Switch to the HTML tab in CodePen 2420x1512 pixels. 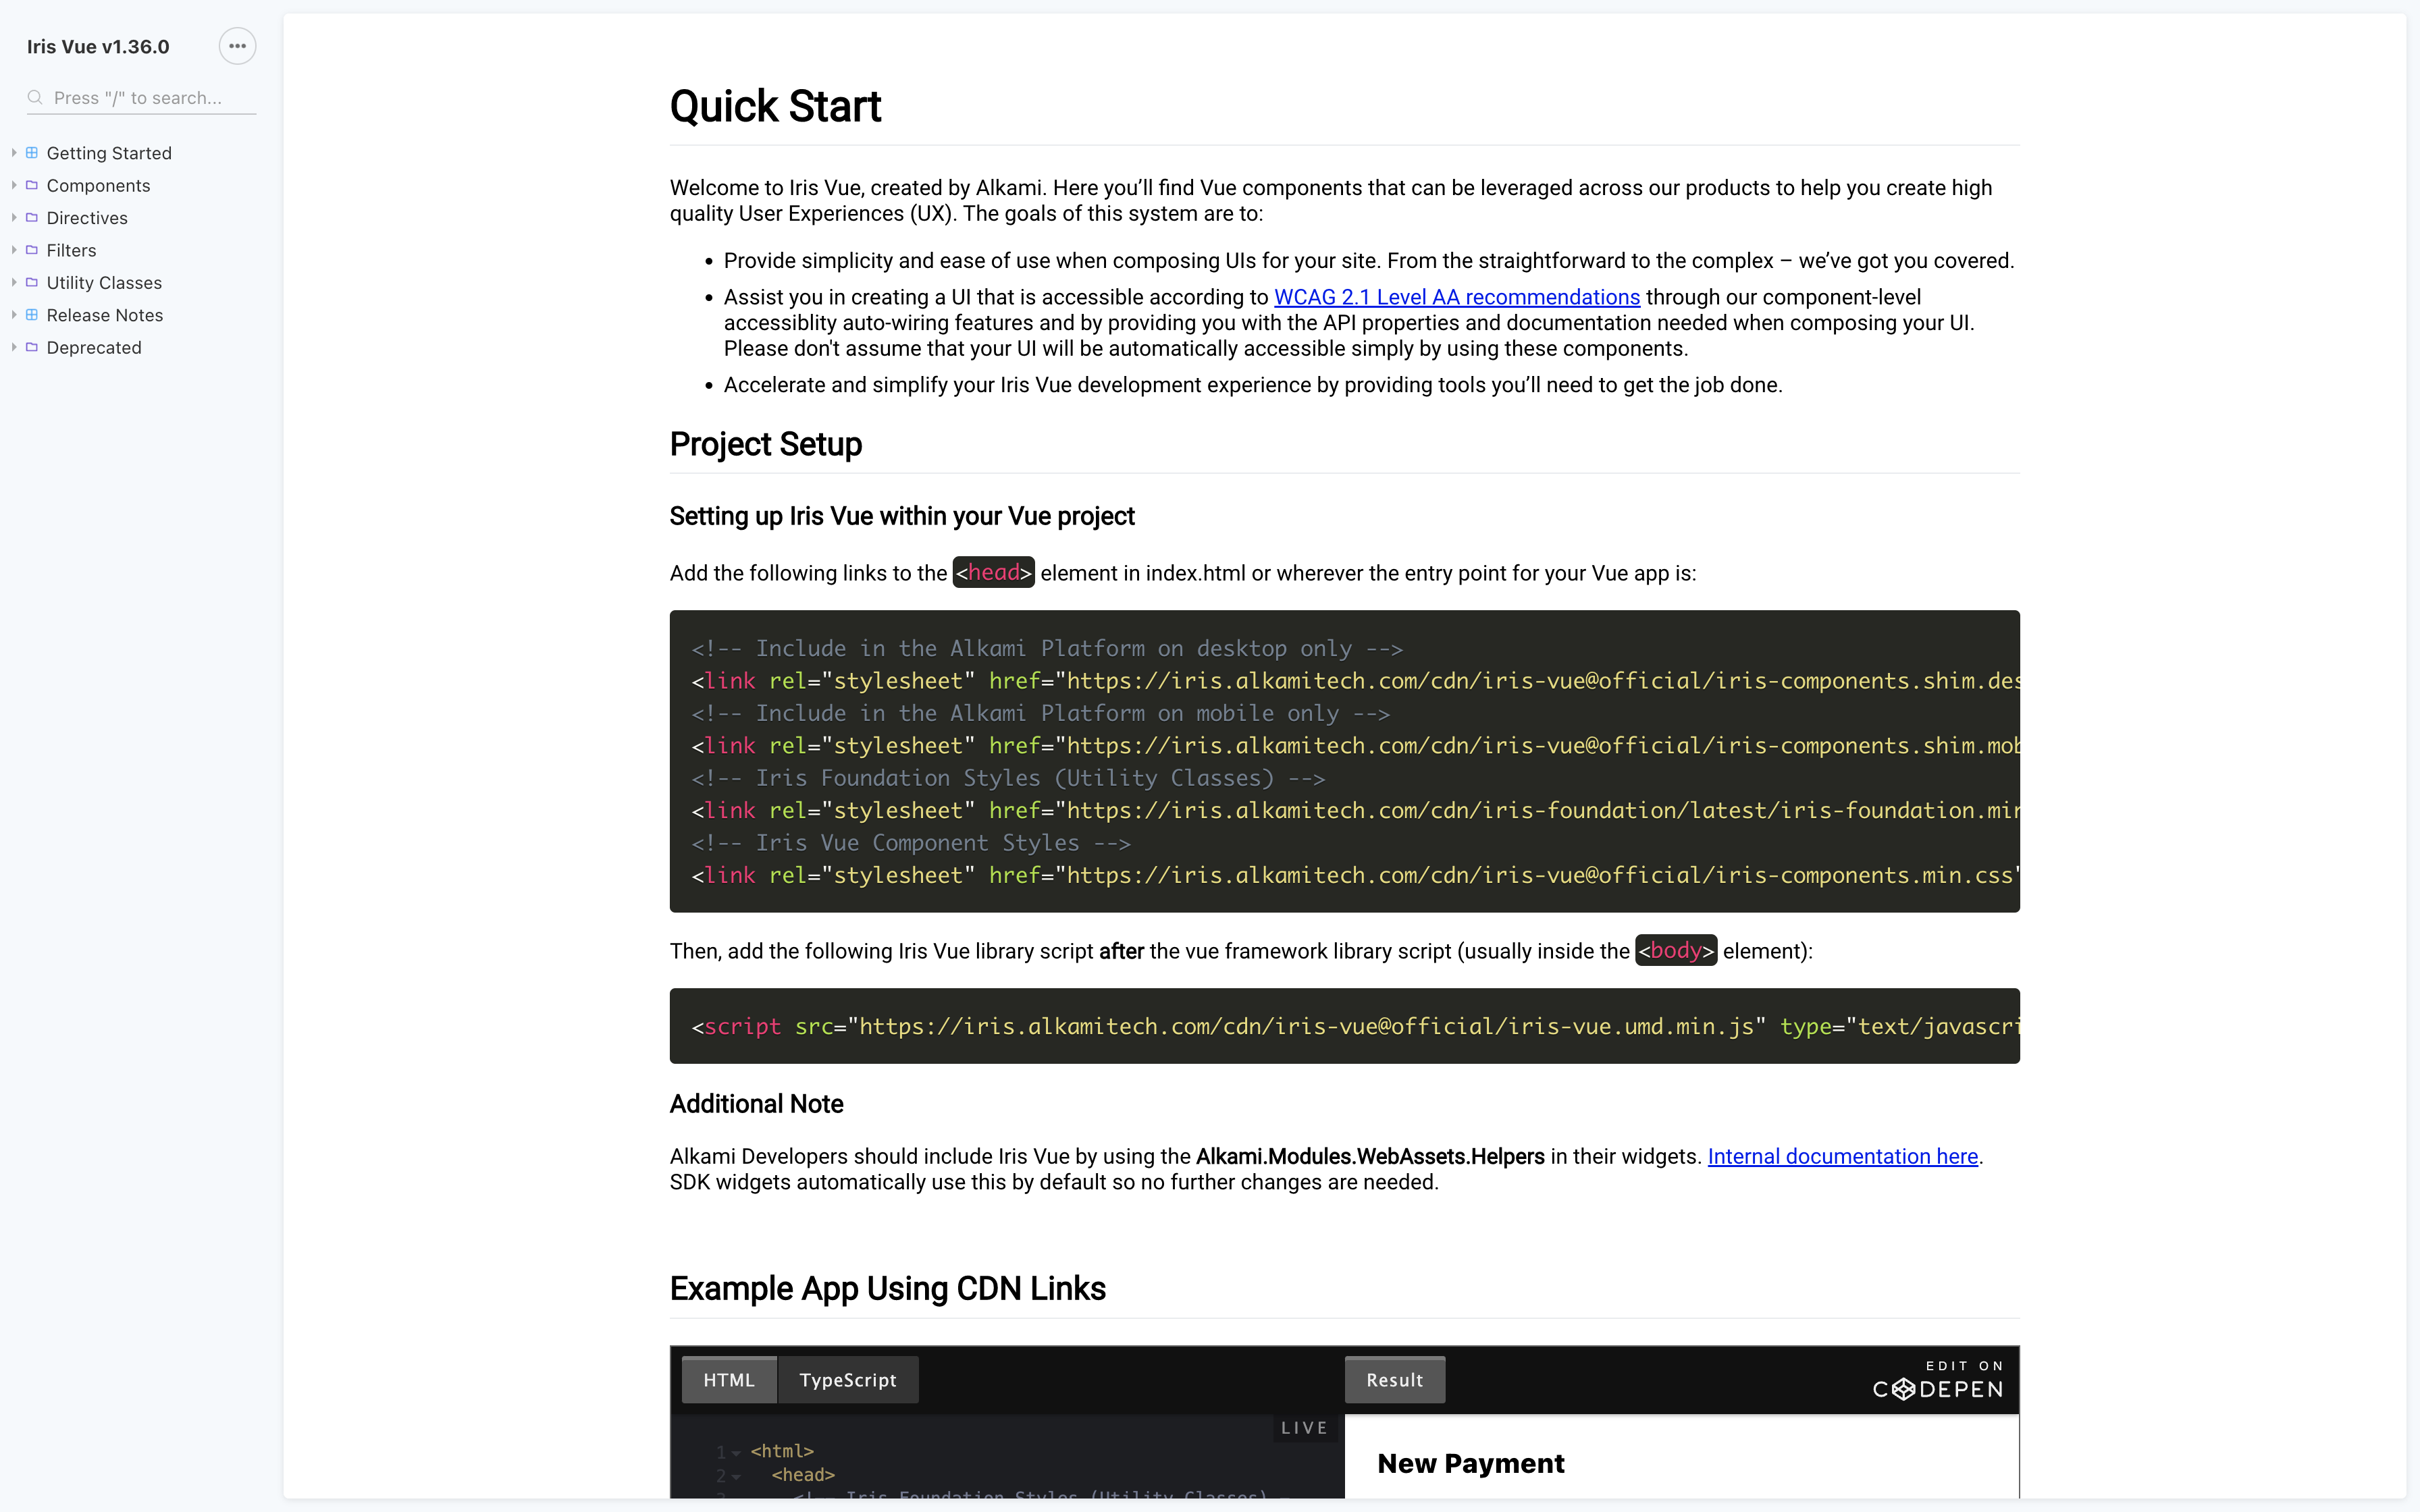pyautogui.click(x=729, y=1380)
